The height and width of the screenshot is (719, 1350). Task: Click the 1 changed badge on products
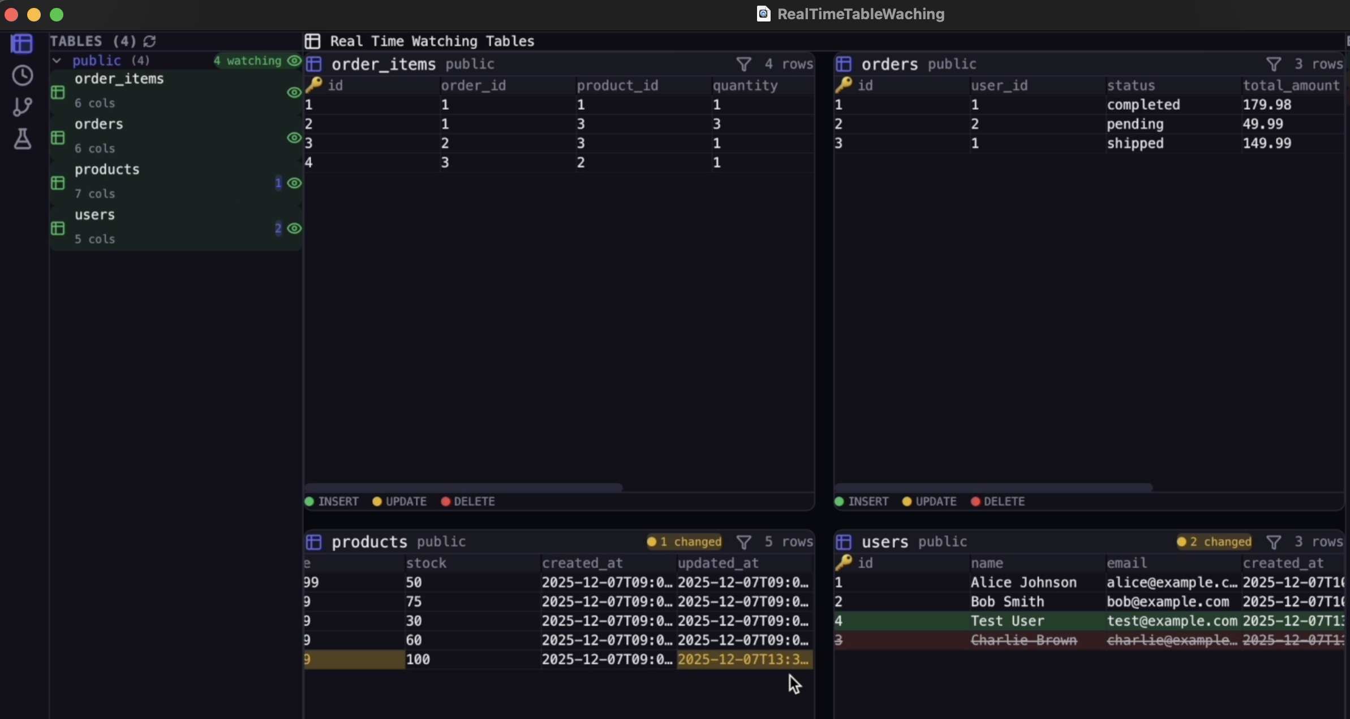coord(685,542)
